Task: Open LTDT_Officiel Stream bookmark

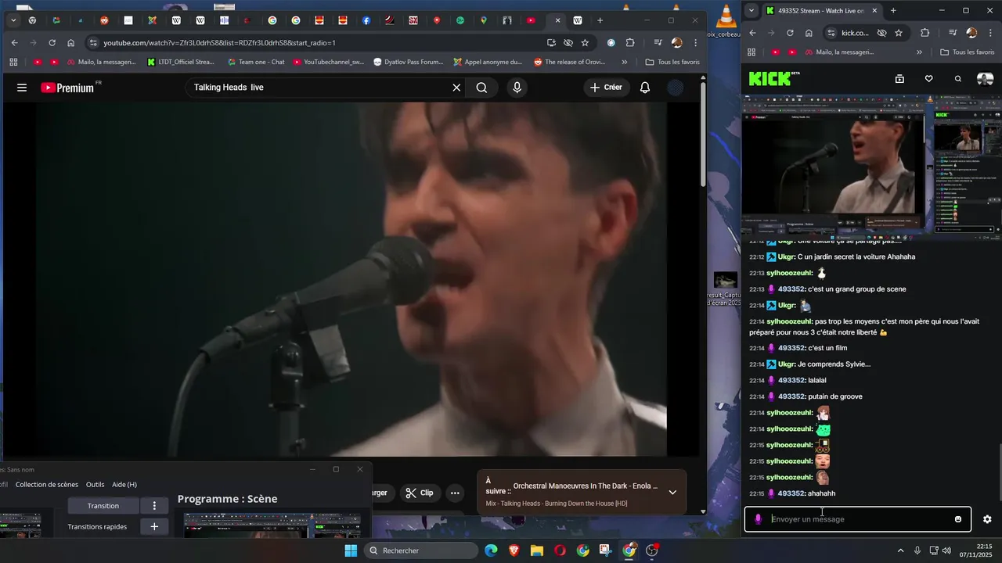Action: 181,62
